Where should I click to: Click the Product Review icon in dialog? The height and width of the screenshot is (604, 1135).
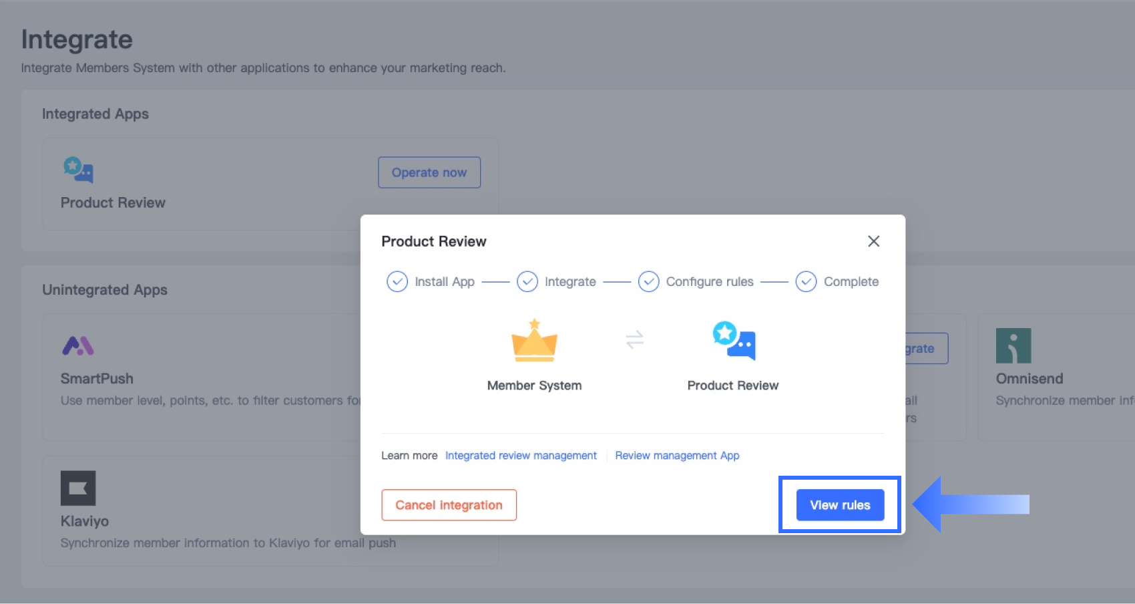tap(734, 341)
